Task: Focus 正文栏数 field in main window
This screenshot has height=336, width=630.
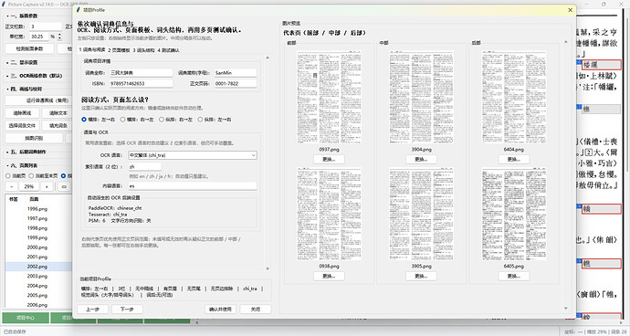Action: [x=46, y=26]
